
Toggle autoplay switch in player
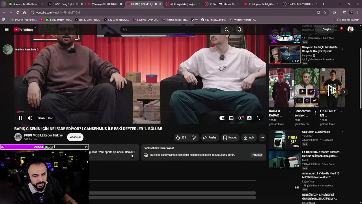point(222,118)
